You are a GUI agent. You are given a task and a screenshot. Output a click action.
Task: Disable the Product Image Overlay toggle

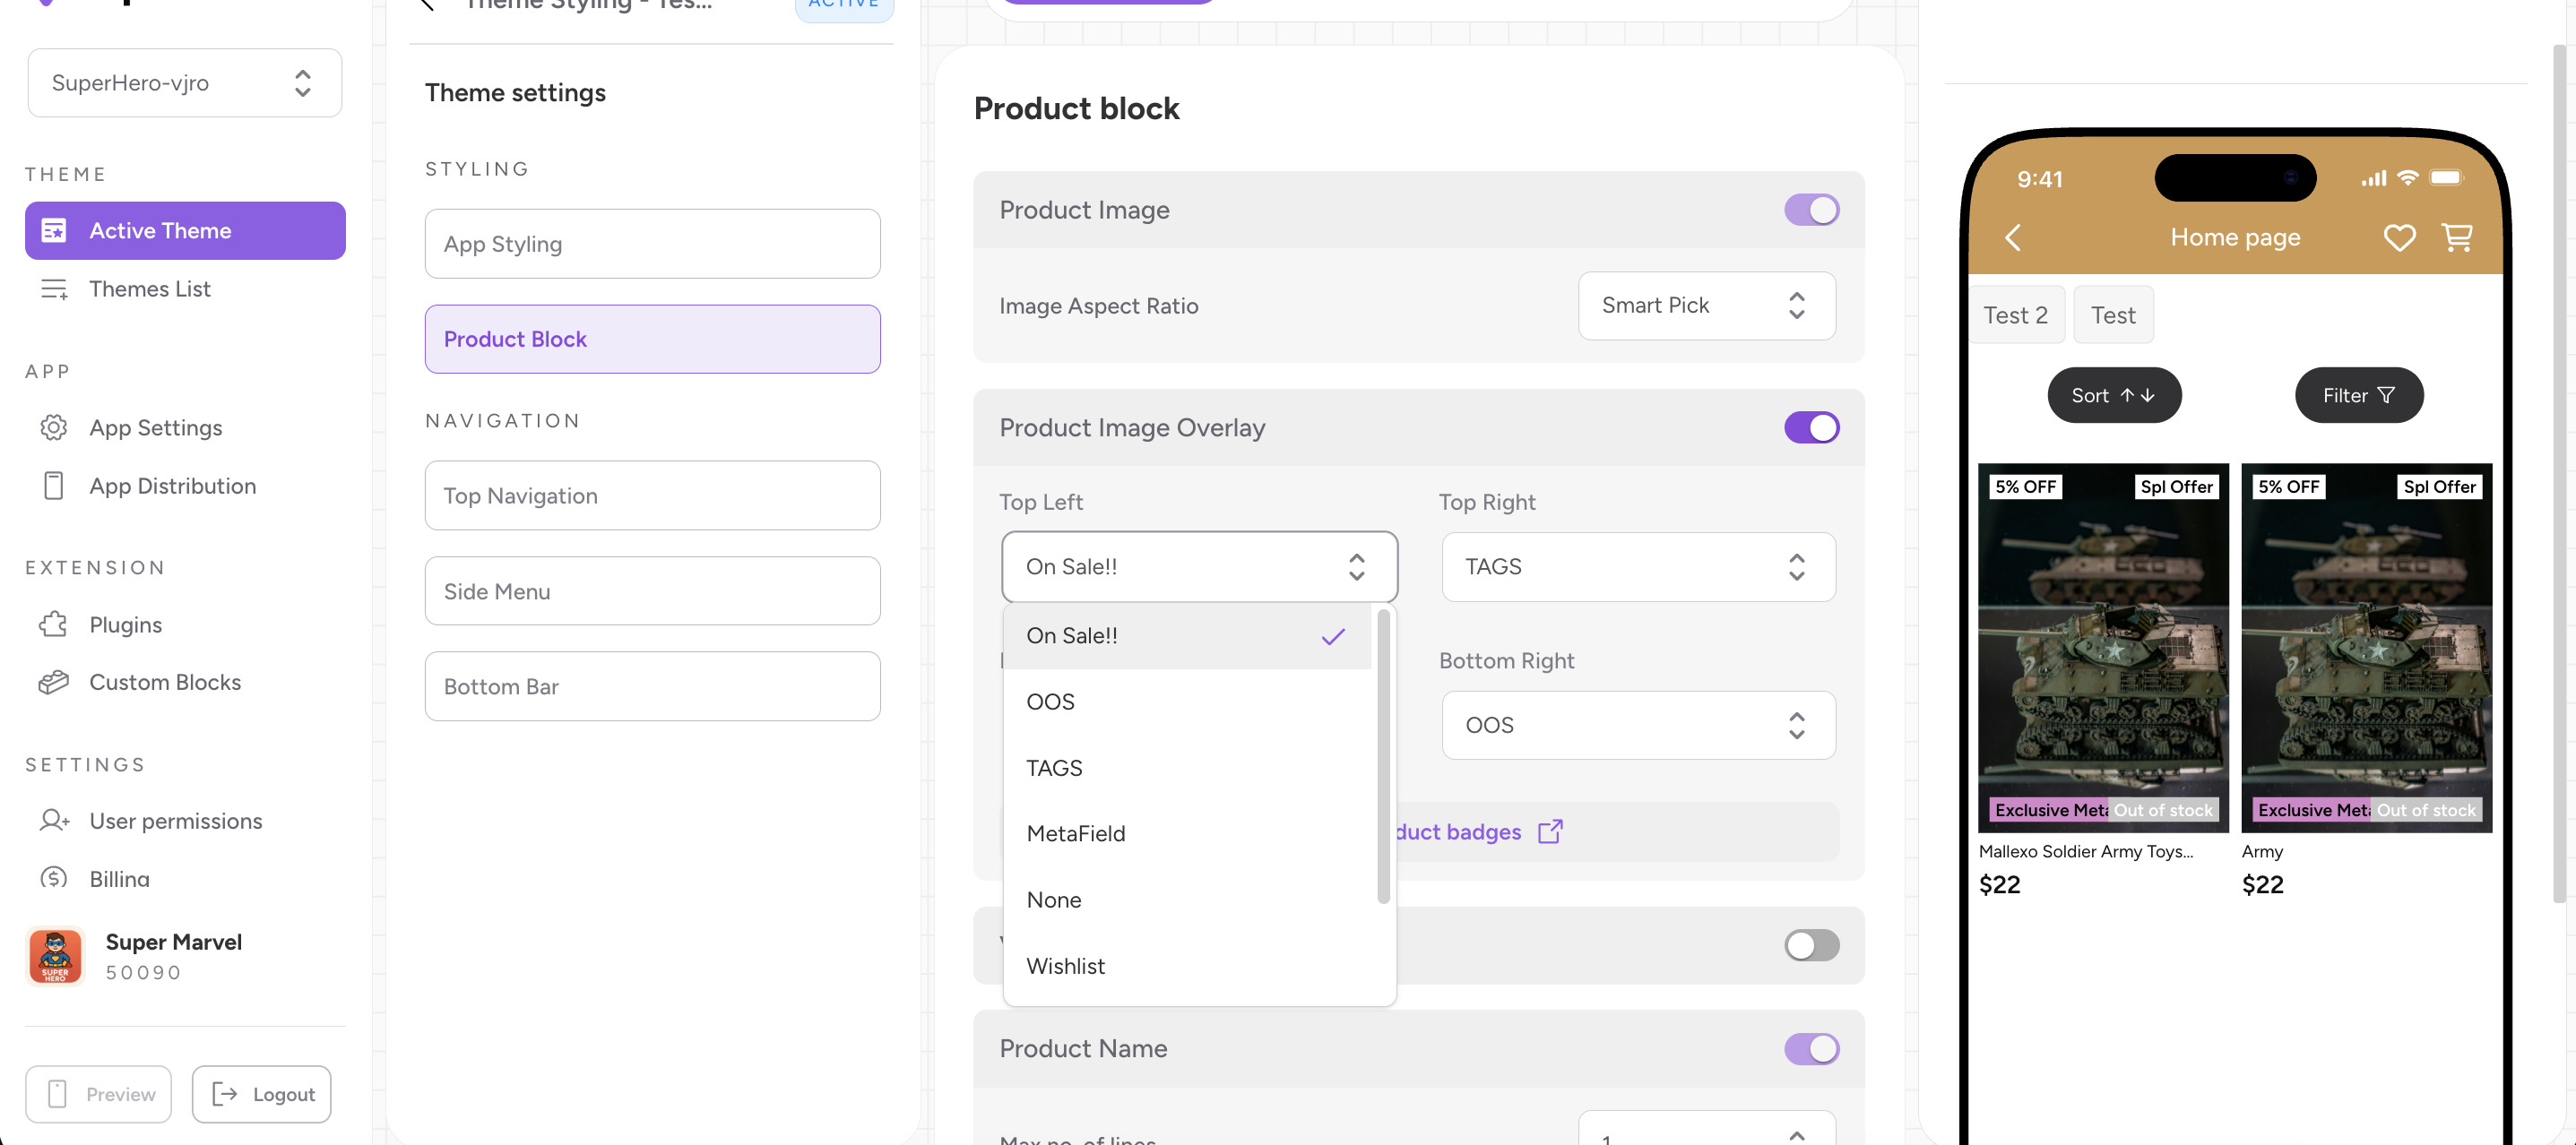(1811, 427)
